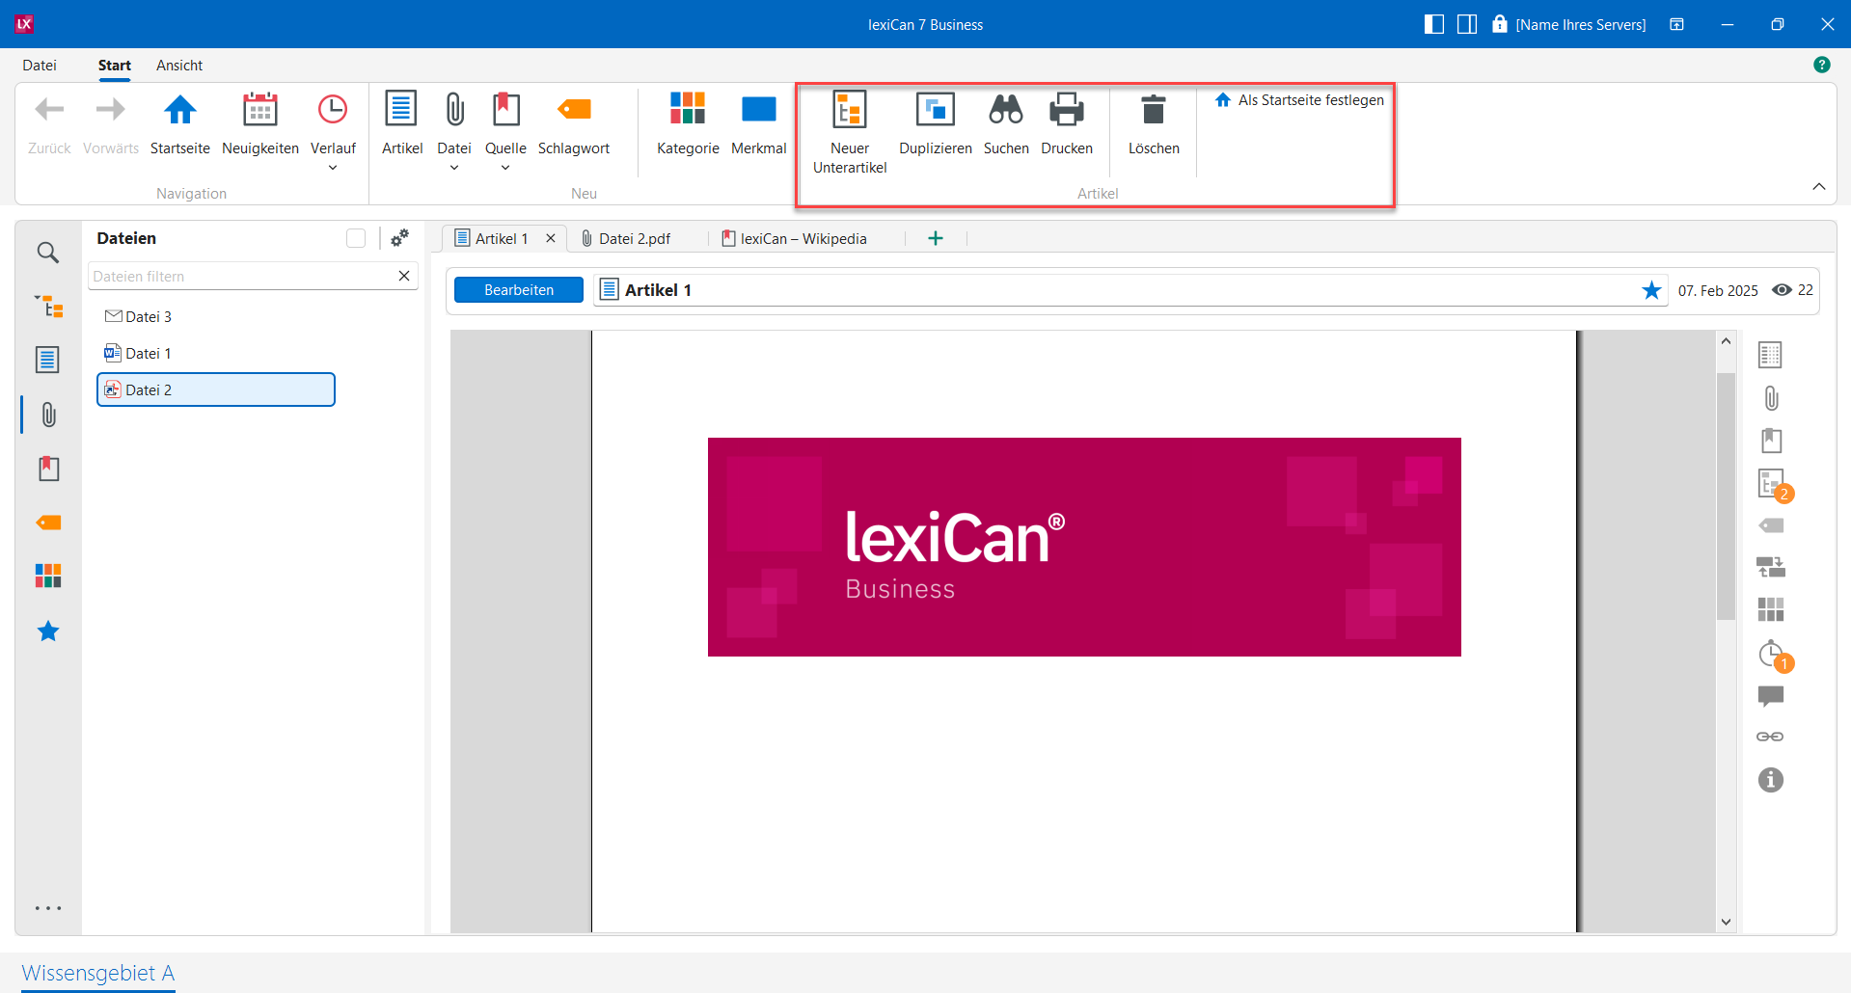1851x993 pixels.
Task: Open Neuigkeiten calendar icon
Action: point(259,111)
